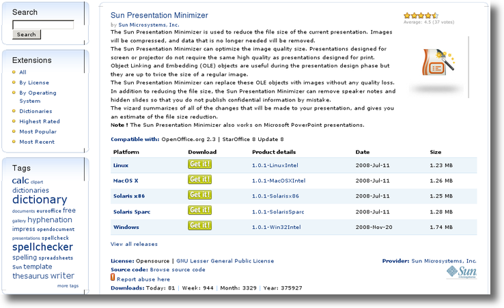Select the free tag
This screenshot has width=504, height=308.
pos(69,211)
